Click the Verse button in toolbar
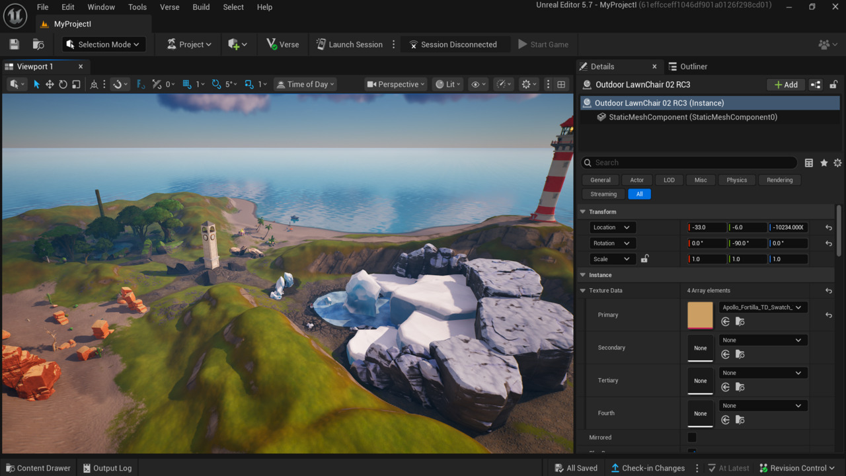846x476 pixels. point(283,44)
